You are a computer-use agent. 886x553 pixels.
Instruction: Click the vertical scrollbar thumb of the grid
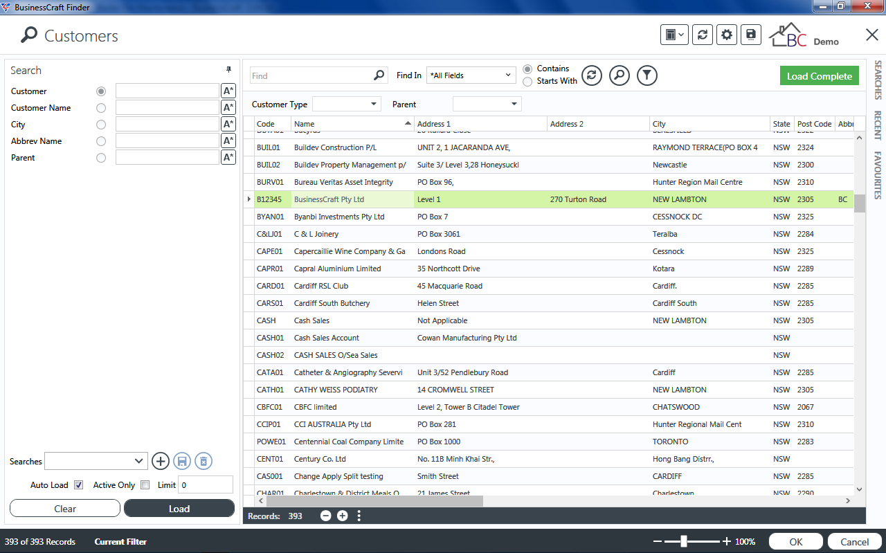(860, 203)
